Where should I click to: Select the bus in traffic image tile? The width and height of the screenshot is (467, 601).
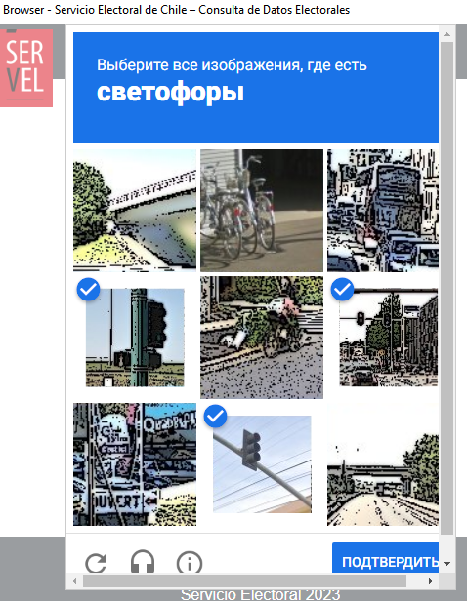tap(383, 211)
